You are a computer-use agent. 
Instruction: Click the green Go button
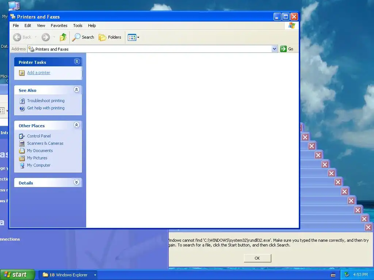pos(287,49)
